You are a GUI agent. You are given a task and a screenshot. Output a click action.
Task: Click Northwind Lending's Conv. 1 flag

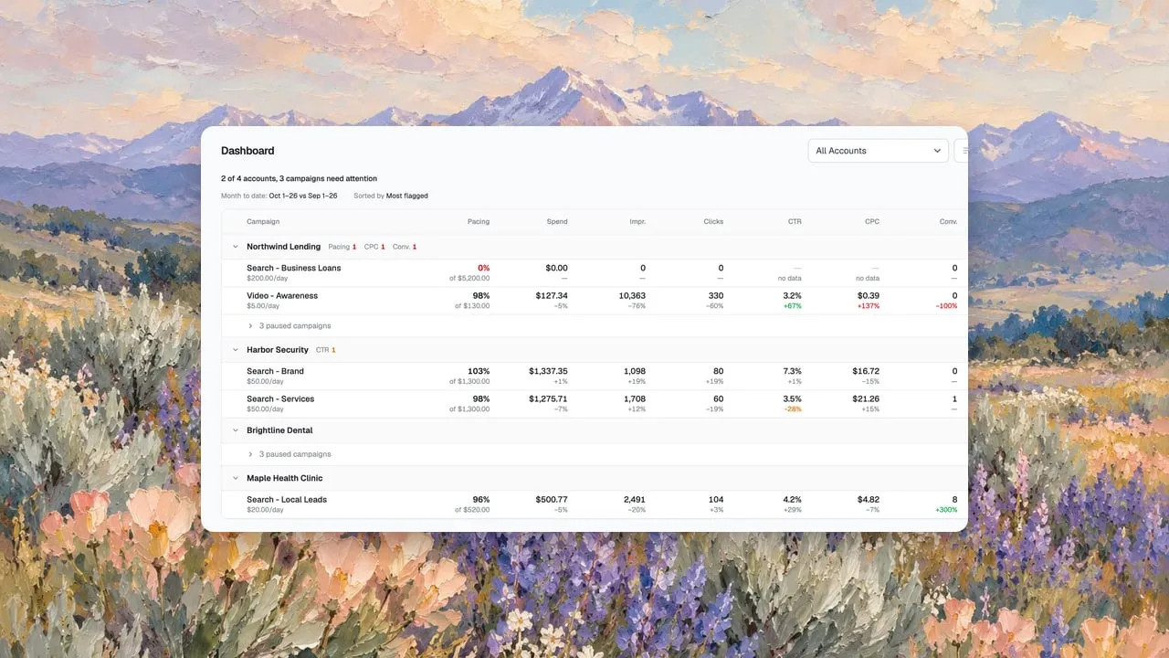[405, 247]
